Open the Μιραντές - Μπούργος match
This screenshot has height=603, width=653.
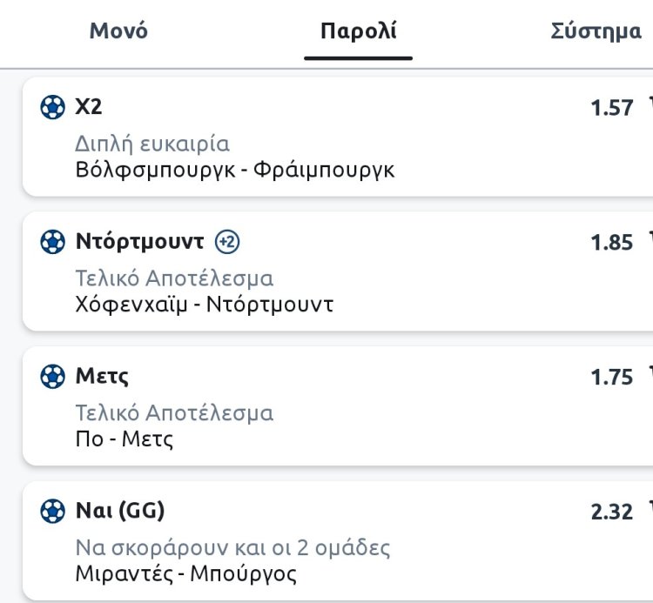coord(185,573)
